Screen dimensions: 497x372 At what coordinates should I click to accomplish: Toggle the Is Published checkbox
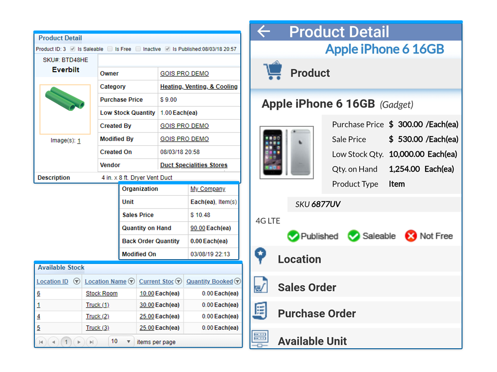[167, 49]
